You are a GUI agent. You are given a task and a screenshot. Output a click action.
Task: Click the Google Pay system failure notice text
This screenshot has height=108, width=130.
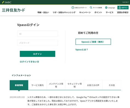(x=74, y=101)
